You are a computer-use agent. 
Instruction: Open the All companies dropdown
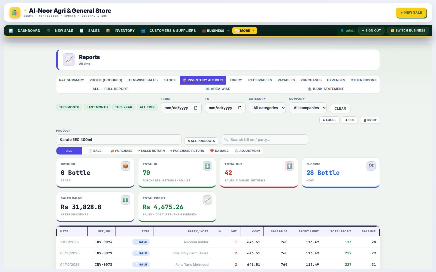click(308, 108)
